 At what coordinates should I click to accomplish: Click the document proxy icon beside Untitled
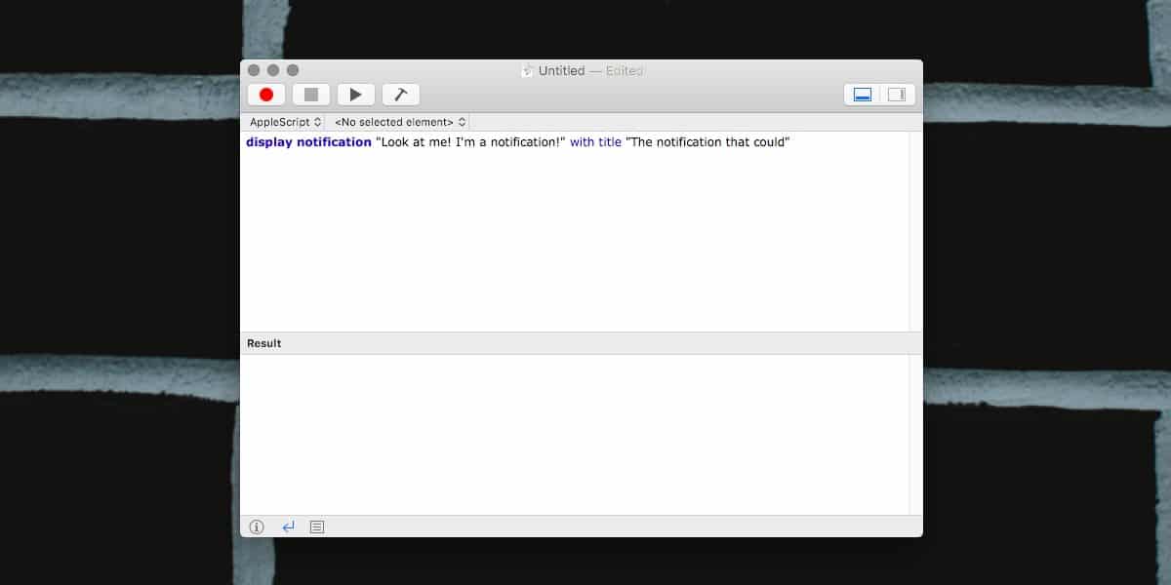pyautogui.click(x=528, y=70)
